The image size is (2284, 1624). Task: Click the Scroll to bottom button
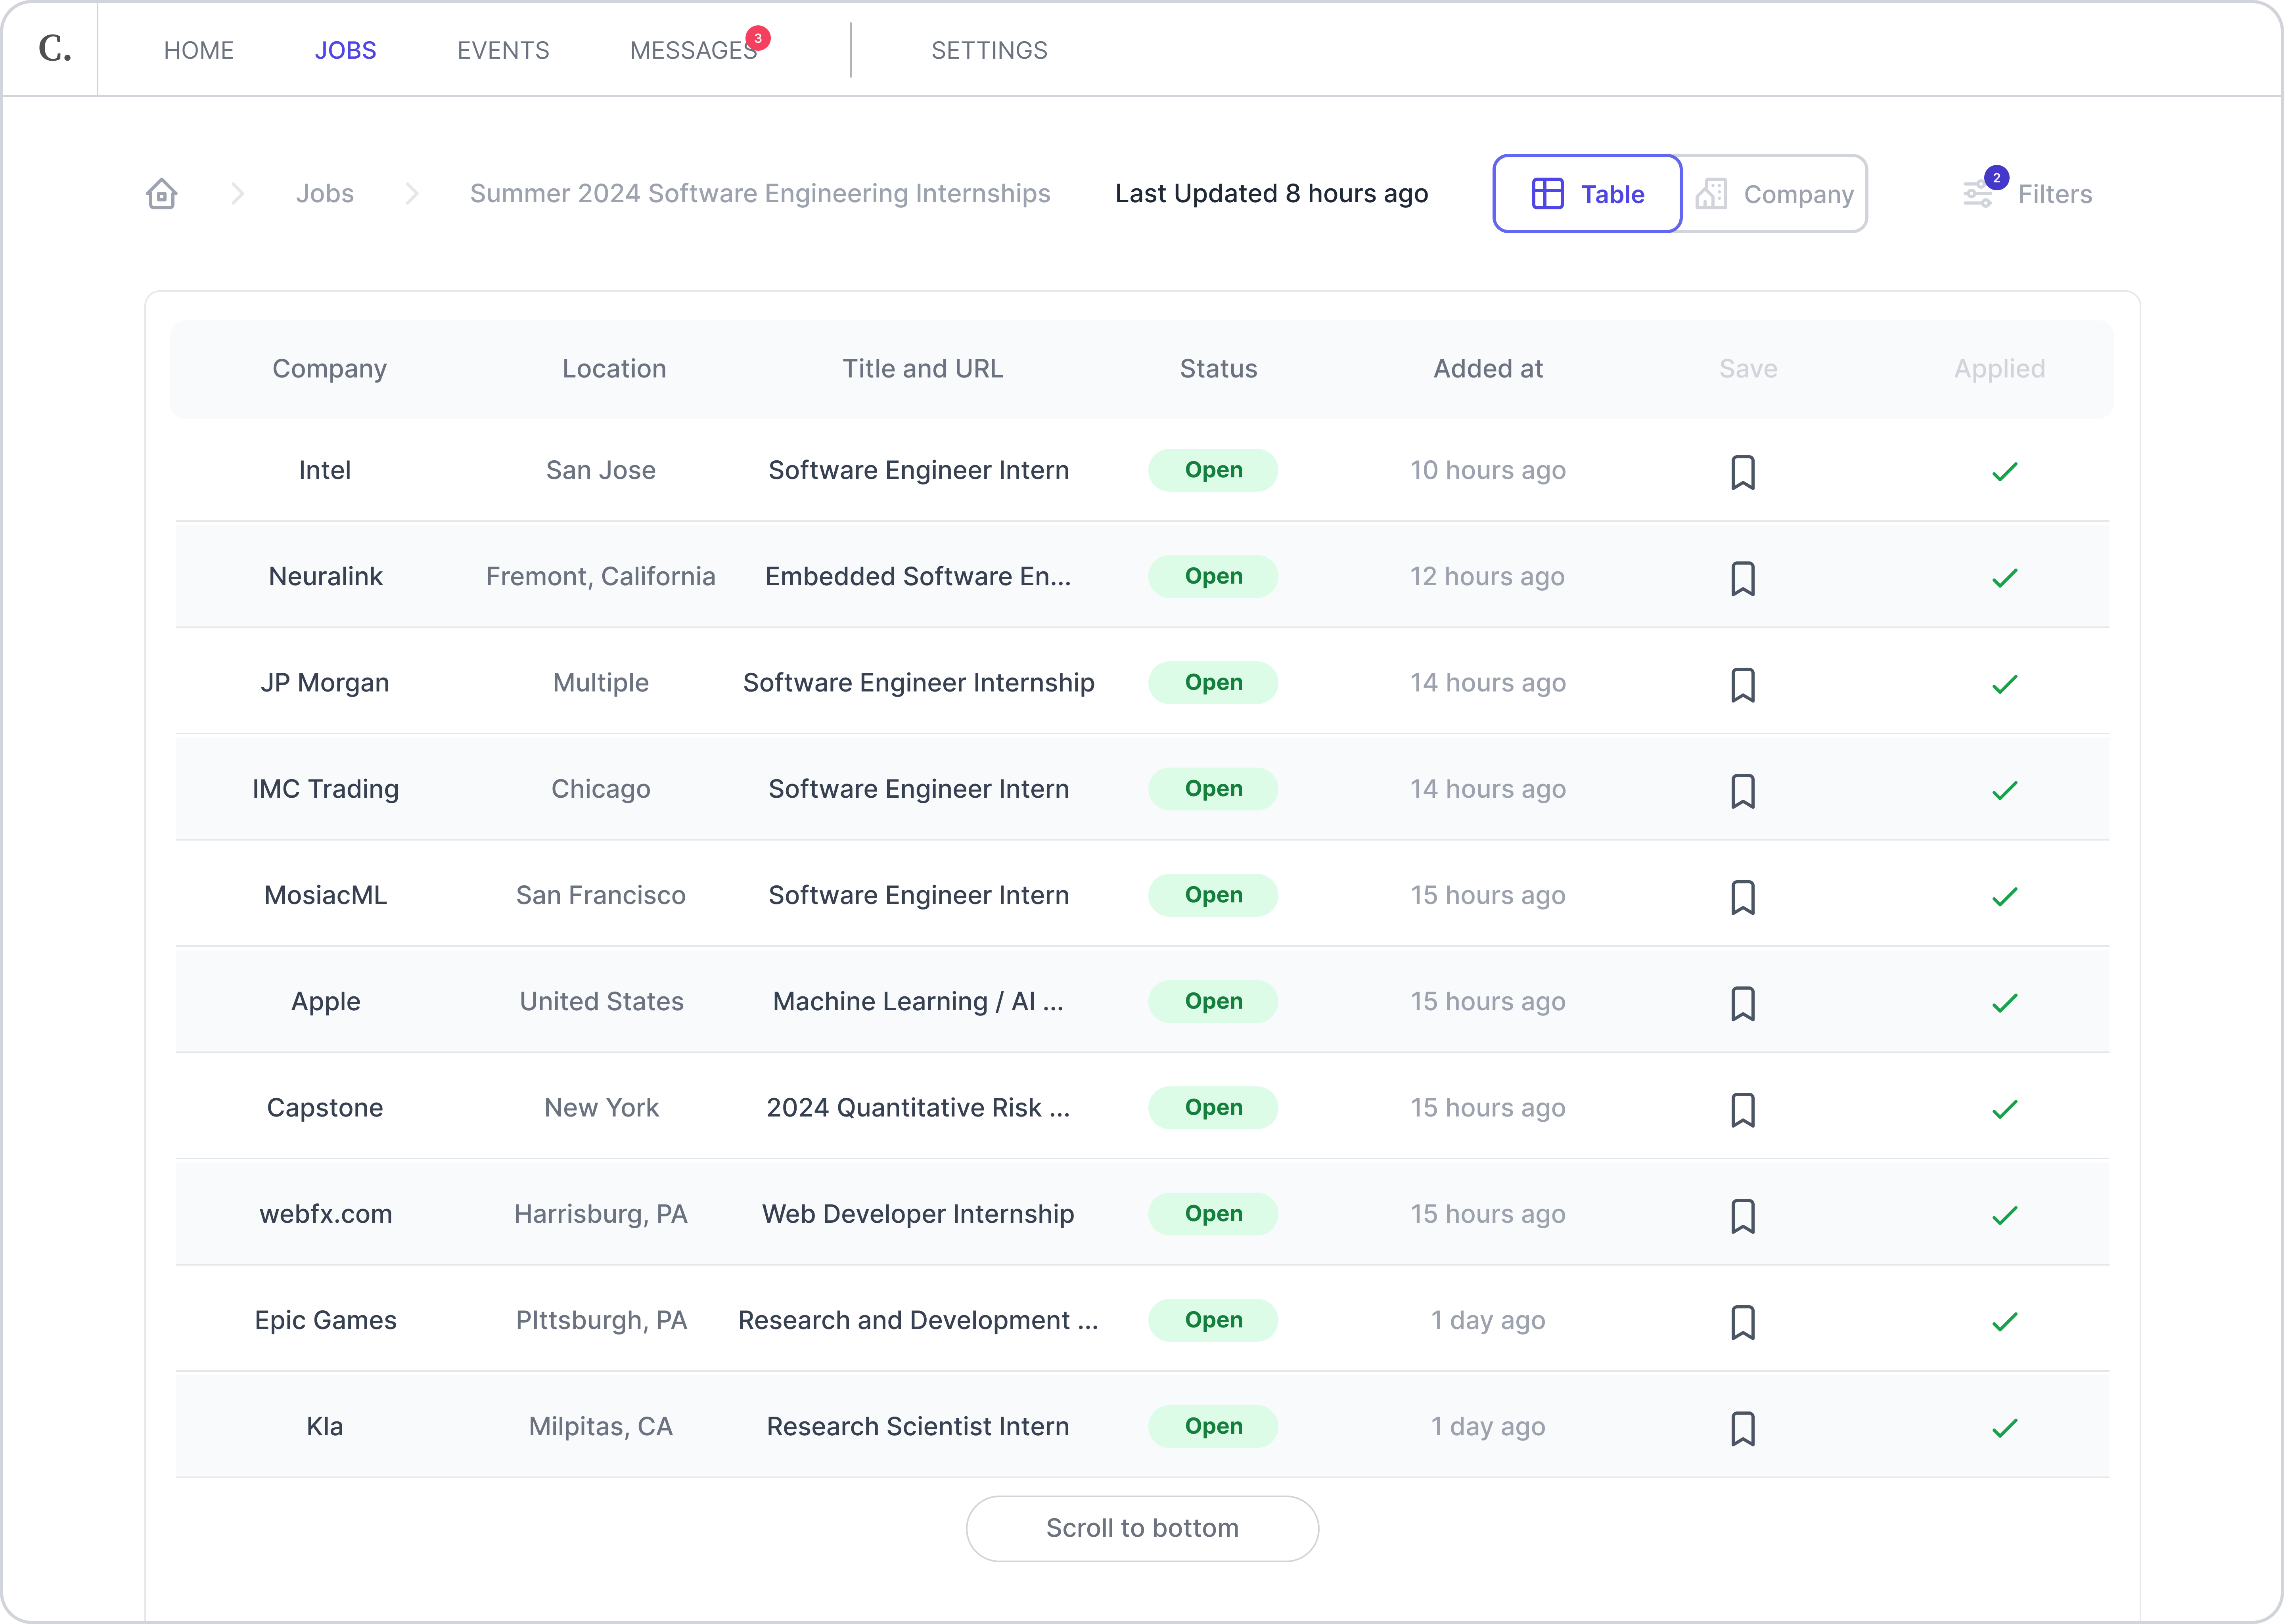click(1142, 1528)
